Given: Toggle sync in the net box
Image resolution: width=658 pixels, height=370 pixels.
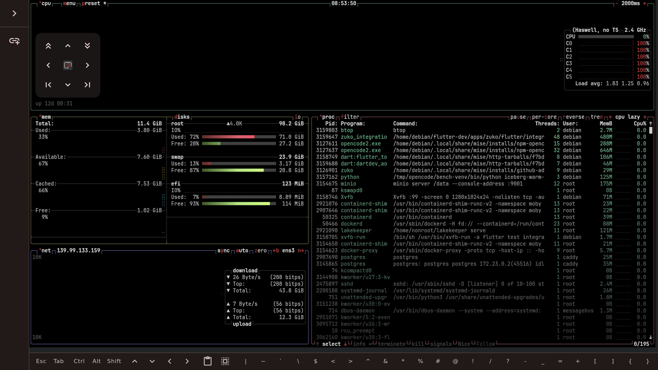Looking at the screenshot, I should [x=223, y=251].
